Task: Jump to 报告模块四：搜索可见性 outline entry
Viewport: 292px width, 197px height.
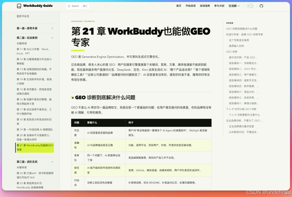Action: pyautogui.click(x=244, y=81)
